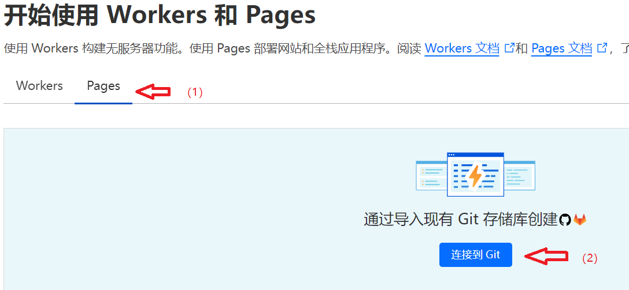
Task: Click the 开始使用 Workers 和 Pages heading
Action: (160, 16)
